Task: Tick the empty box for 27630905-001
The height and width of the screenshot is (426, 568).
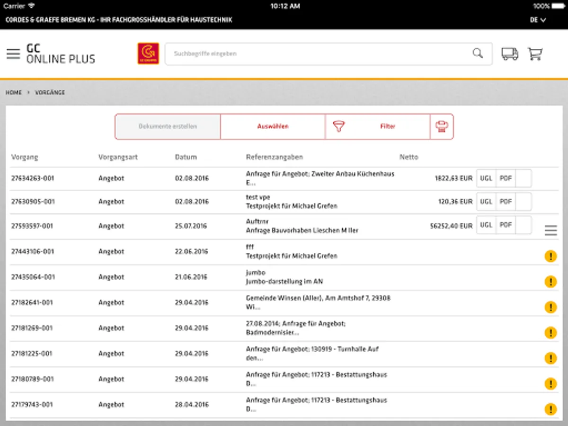Action: pyautogui.click(x=523, y=202)
